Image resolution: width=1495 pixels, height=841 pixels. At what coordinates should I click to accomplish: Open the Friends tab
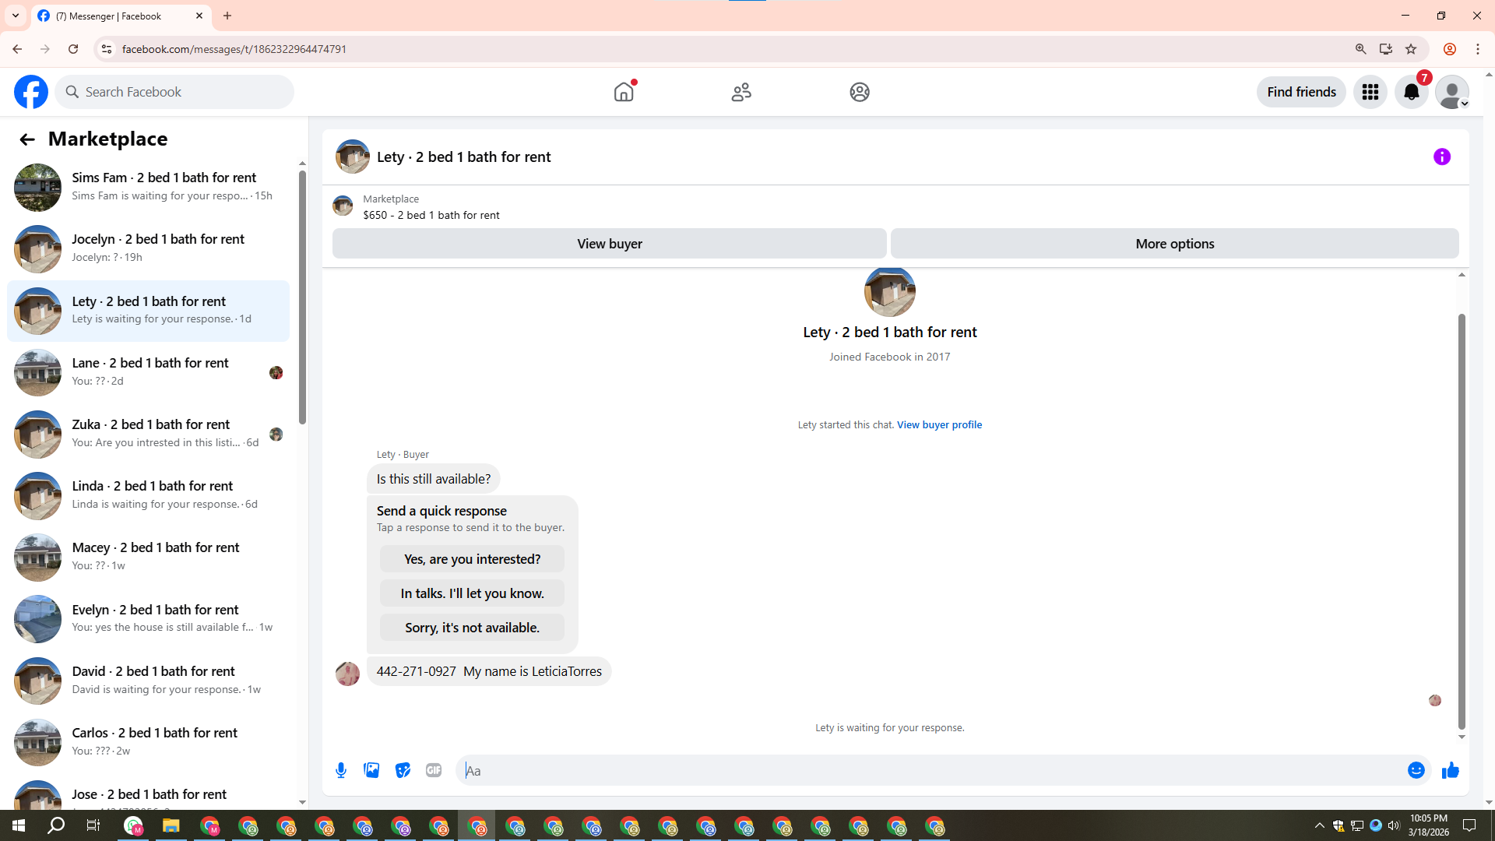pos(741,92)
